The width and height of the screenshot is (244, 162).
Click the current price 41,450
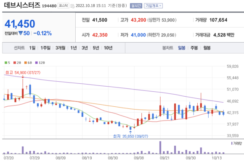[20, 24]
